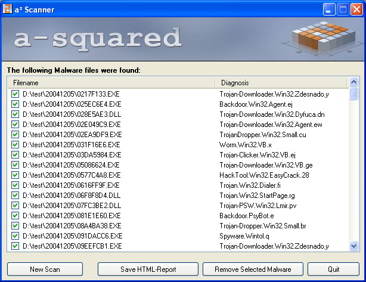Click the a² Scanner title bar icon
366x282 pixels.
click(7, 9)
